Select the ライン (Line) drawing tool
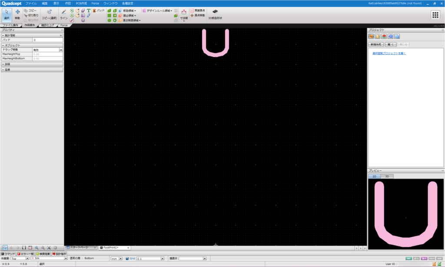Viewport: 445px width, 267px height. pos(64,14)
